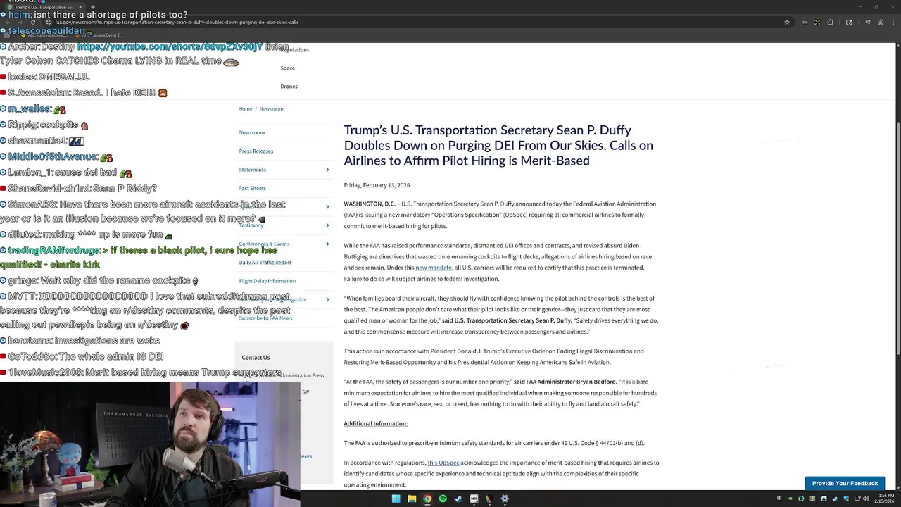Open the Flight Delay Information link
The image size is (901, 507).
tap(267, 281)
